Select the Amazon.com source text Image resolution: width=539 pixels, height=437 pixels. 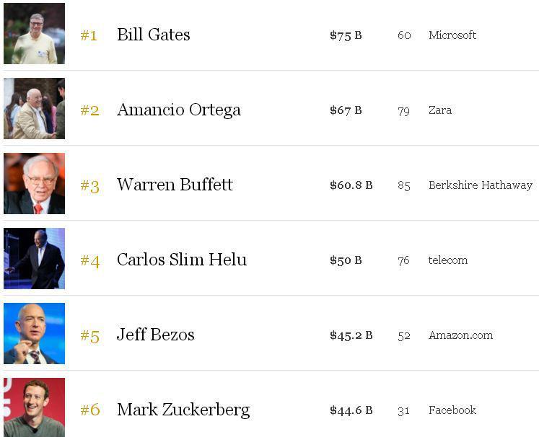[x=460, y=335]
